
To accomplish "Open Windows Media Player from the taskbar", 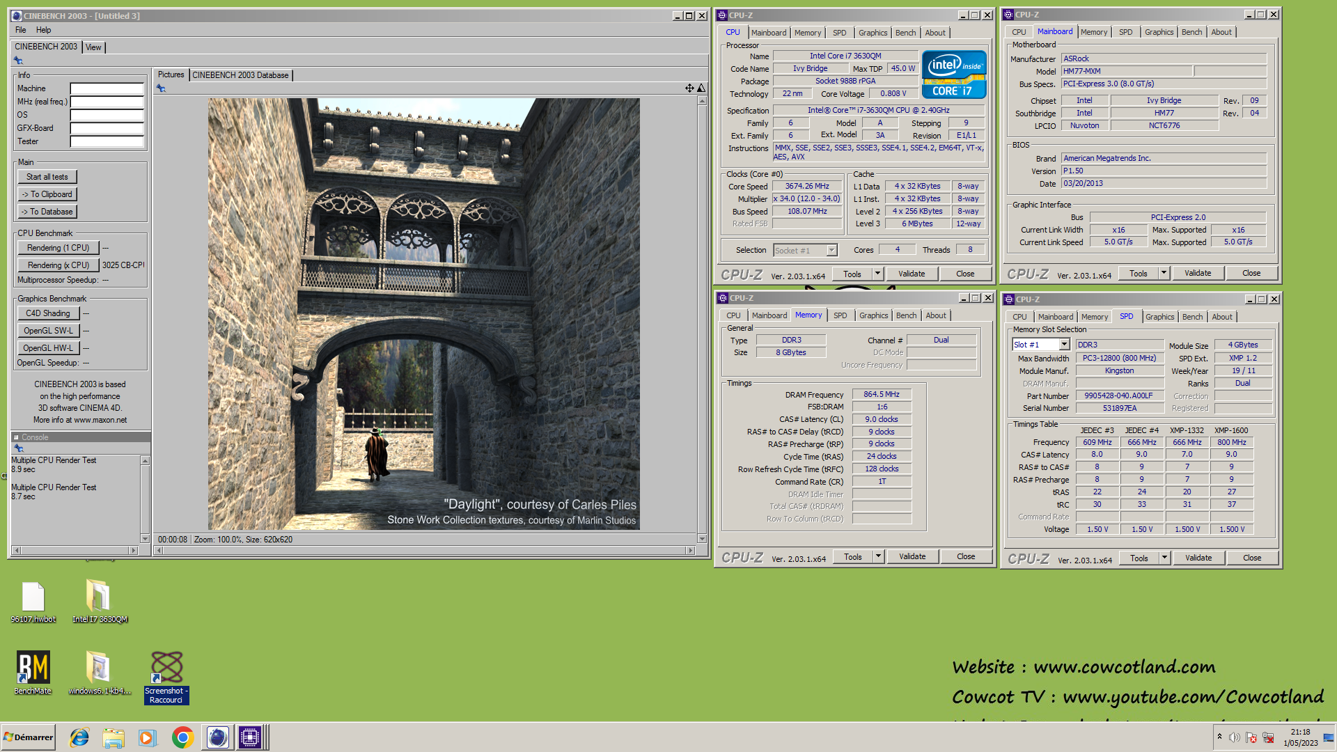I will pos(148,737).
